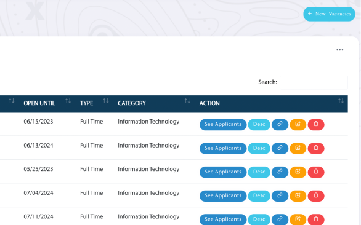The width and height of the screenshot is (361, 225).
Task: Focus the Search input field
Action: tap(314, 82)
